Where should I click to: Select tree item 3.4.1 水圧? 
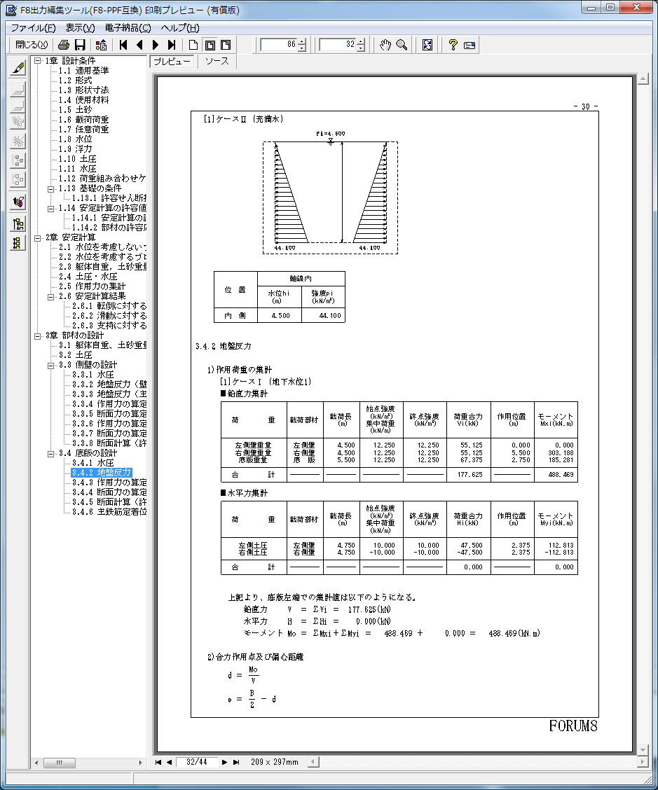click(92, 463)
